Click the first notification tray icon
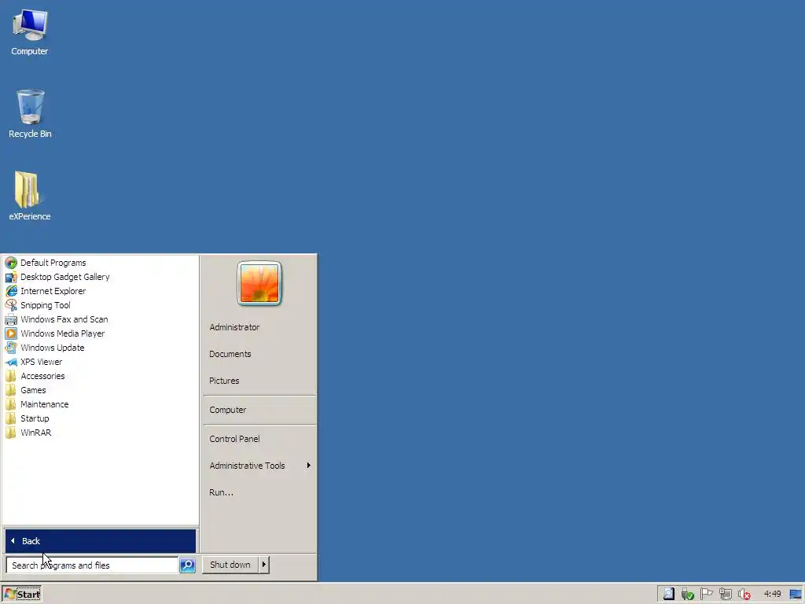This screenshot has width=805, height=604. pos(668,595)
